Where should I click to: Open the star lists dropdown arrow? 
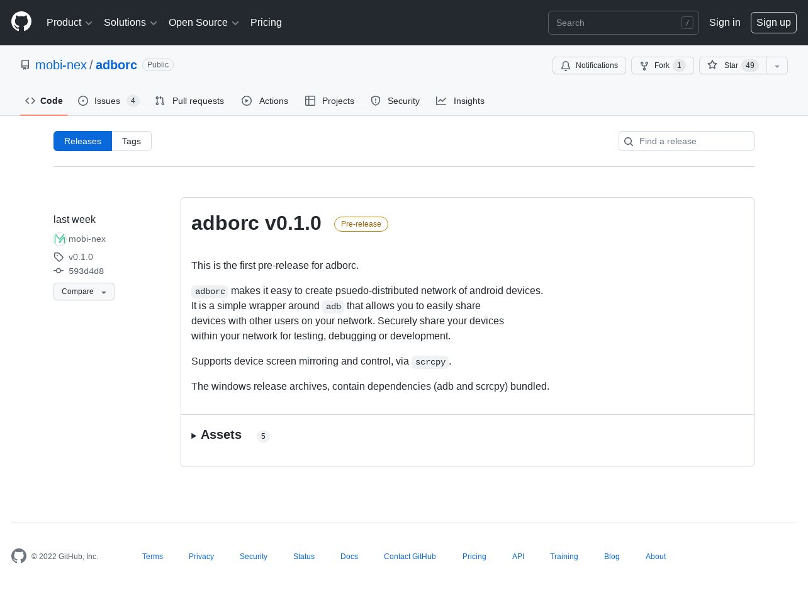point(777,65)
